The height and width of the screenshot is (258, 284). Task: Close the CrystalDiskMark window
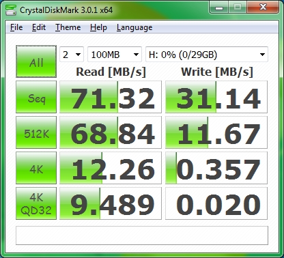point(263,8)
